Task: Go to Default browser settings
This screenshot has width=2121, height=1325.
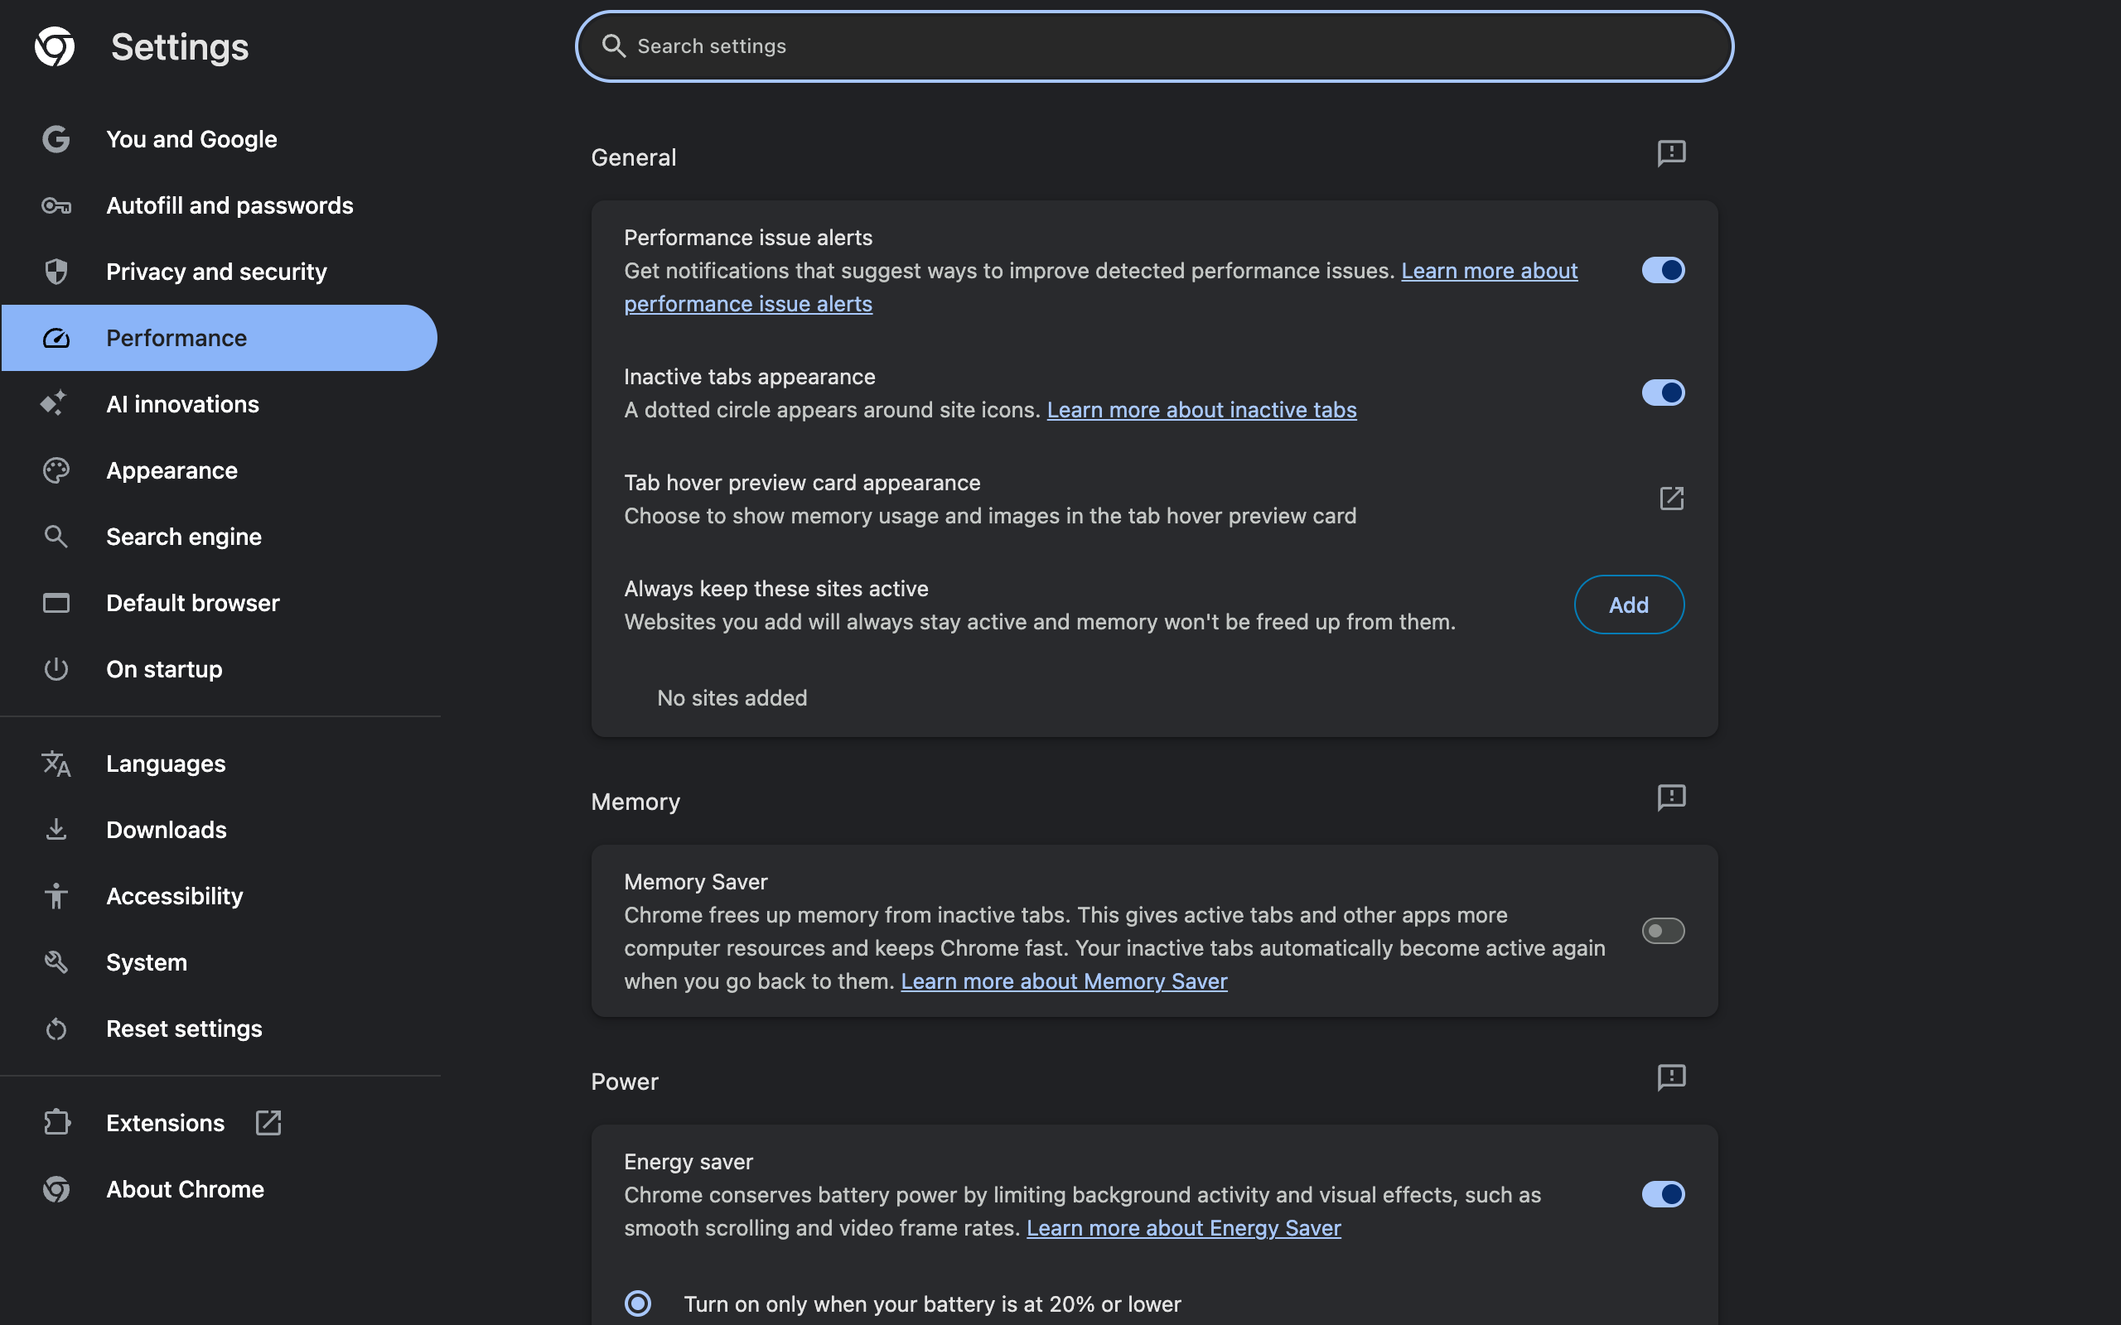Action: [219, 603]
